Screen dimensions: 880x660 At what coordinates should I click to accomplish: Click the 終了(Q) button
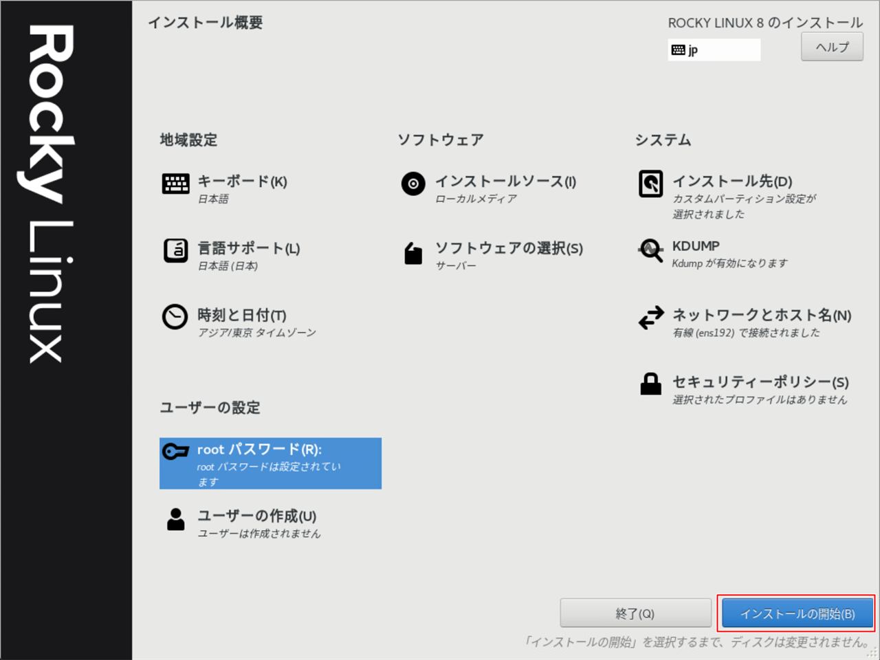[635, 613]
